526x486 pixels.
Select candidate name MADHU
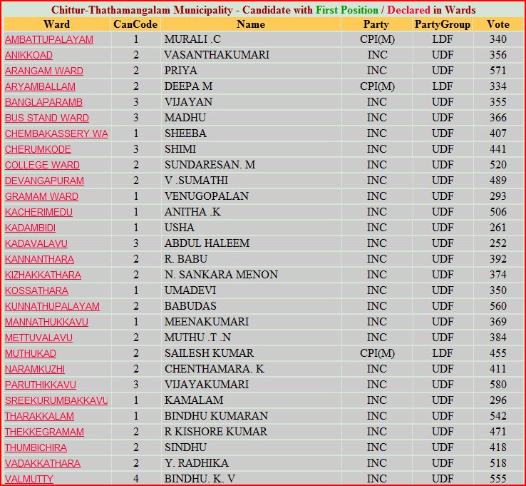(x=185, y=118)
